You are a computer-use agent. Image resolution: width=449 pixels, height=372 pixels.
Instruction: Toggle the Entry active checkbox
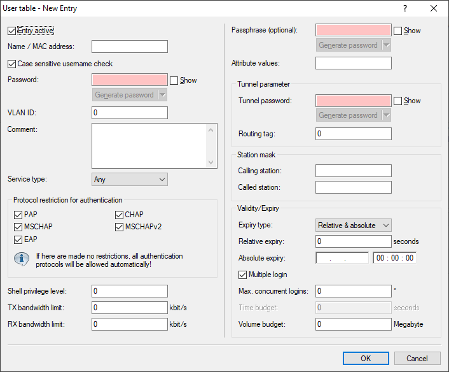point(12,31)
